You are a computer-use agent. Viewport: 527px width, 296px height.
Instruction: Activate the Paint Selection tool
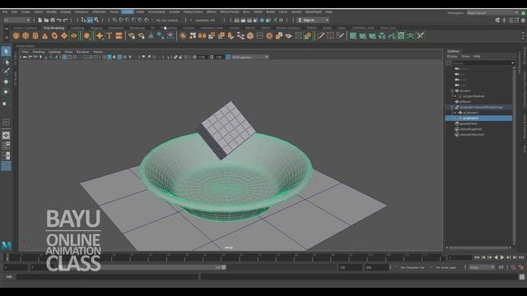6,72
